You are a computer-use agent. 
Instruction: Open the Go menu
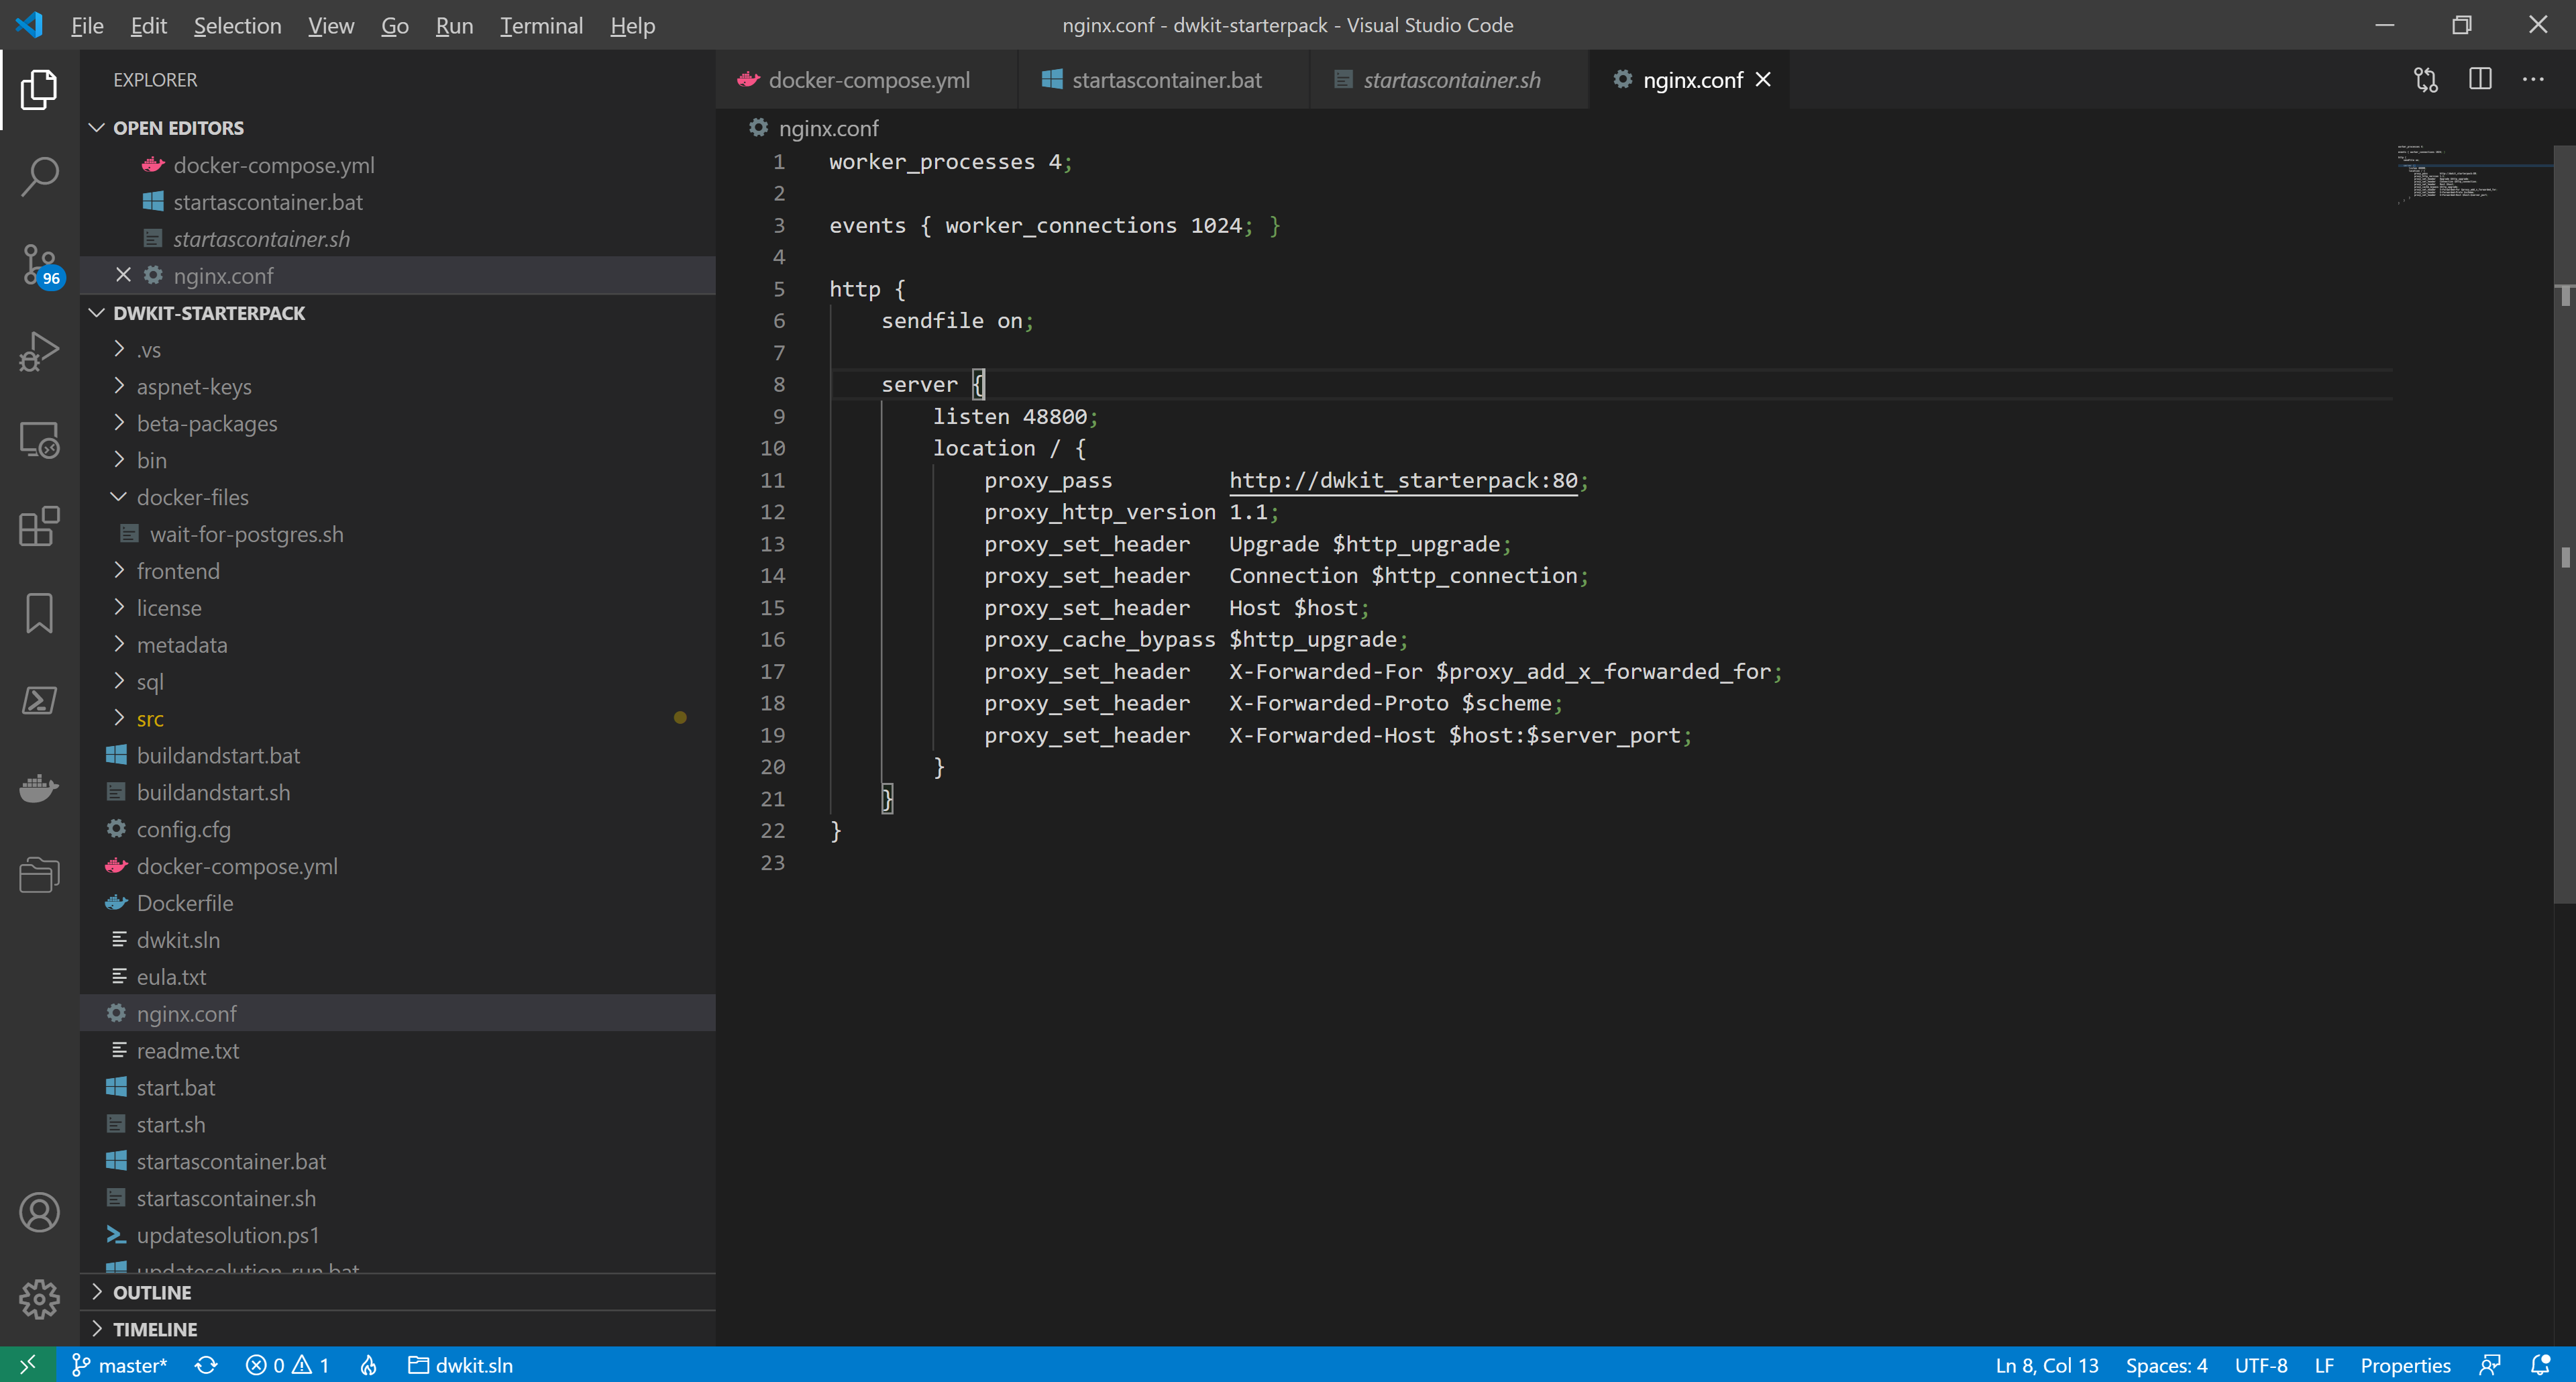point(395,25)
